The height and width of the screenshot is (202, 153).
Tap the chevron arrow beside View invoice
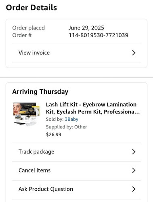point(134,53)
